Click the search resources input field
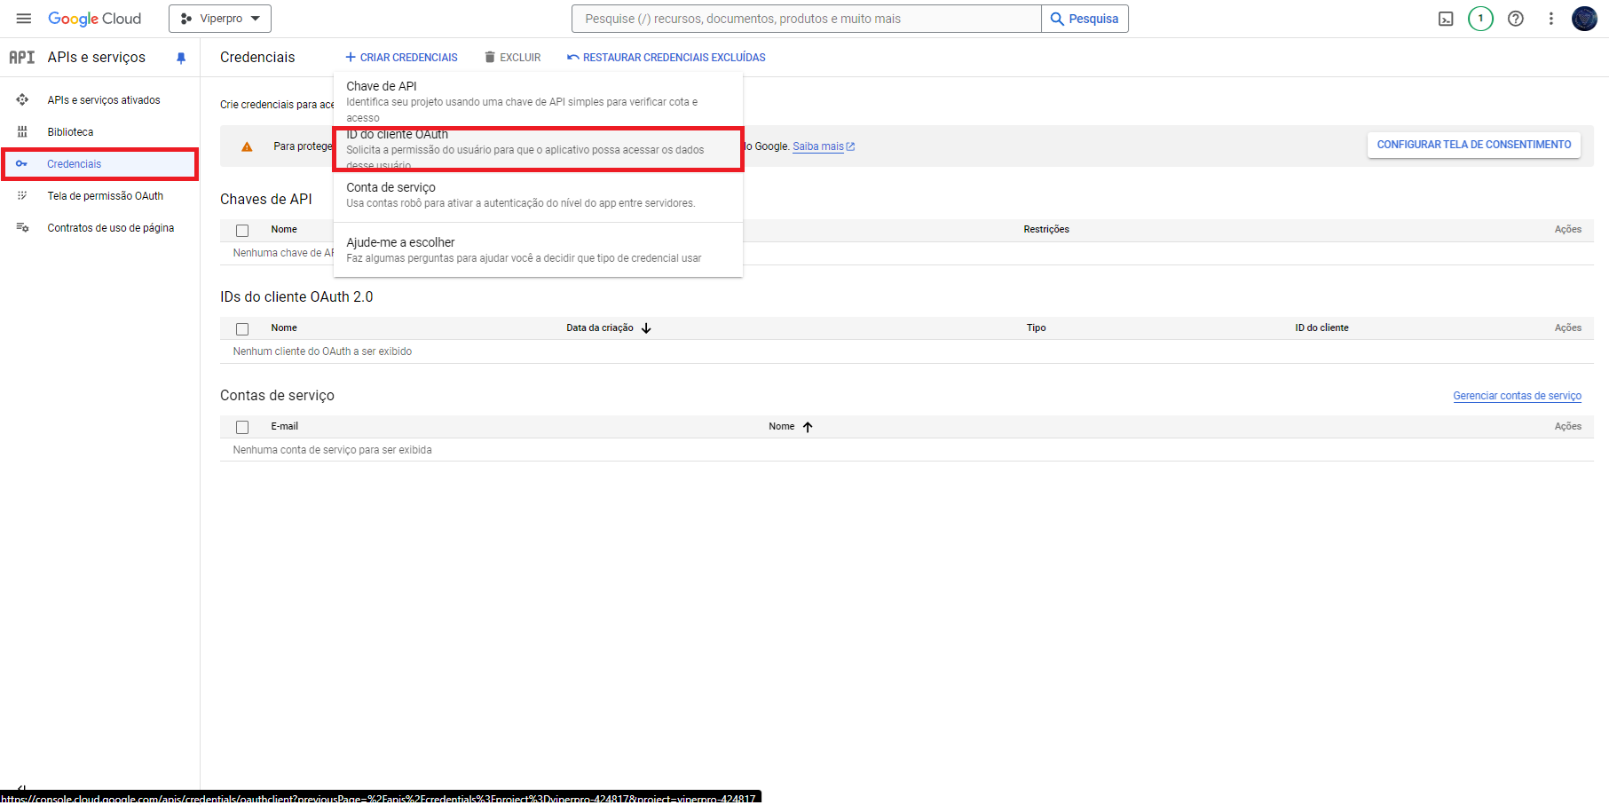The width and height of the screenshot is (1609, 805). coord(806,19)
